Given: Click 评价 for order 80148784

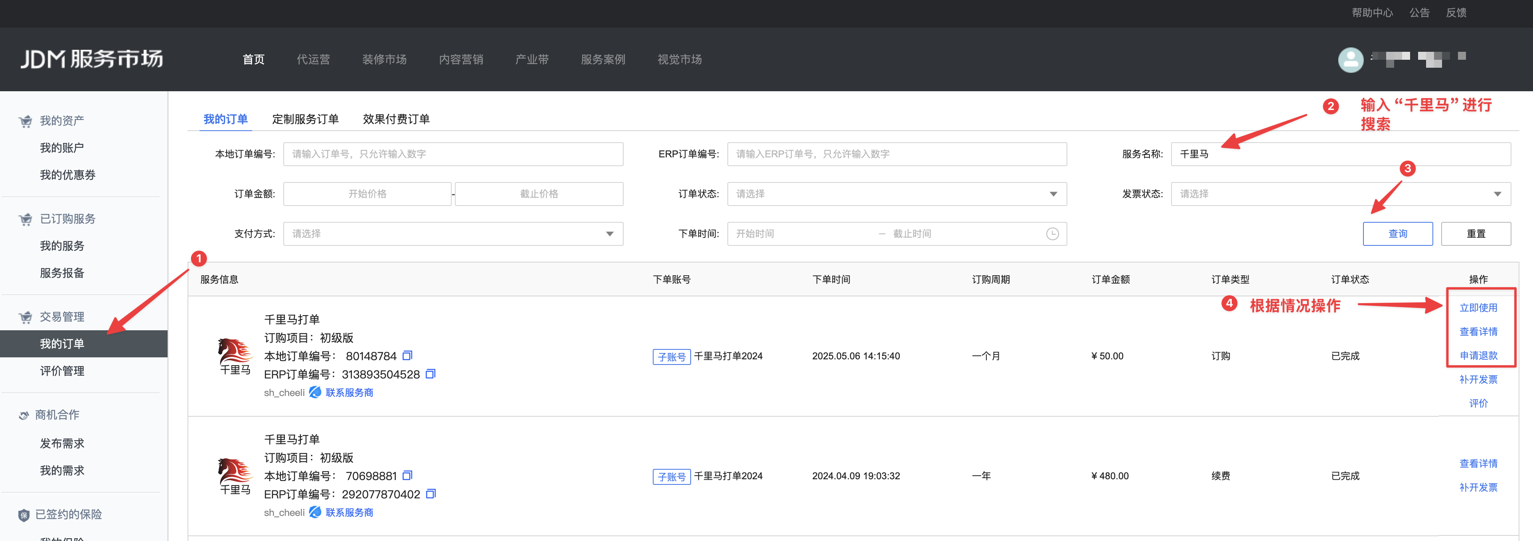Looking at the screenshot, I should pos(1478,403).
